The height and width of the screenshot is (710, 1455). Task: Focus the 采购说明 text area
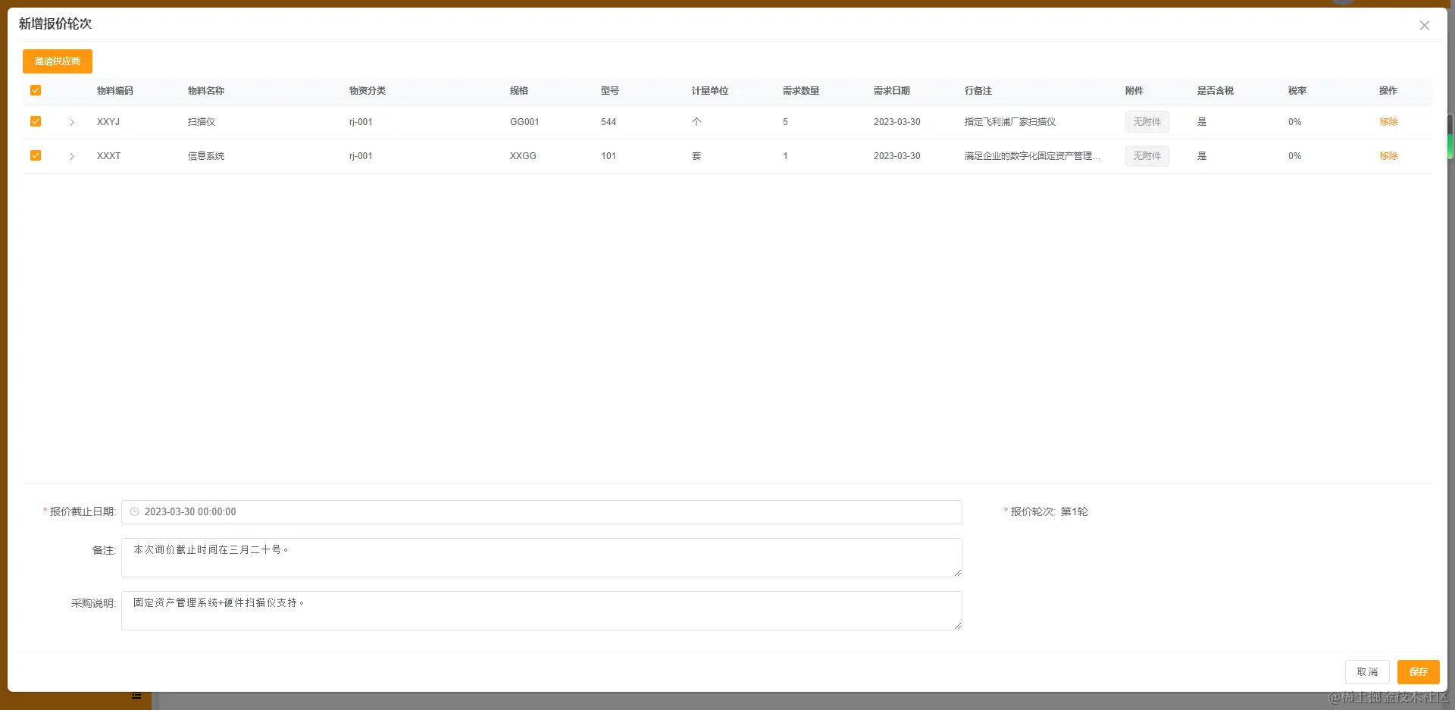pyautogui.click(x=542, y=611)
